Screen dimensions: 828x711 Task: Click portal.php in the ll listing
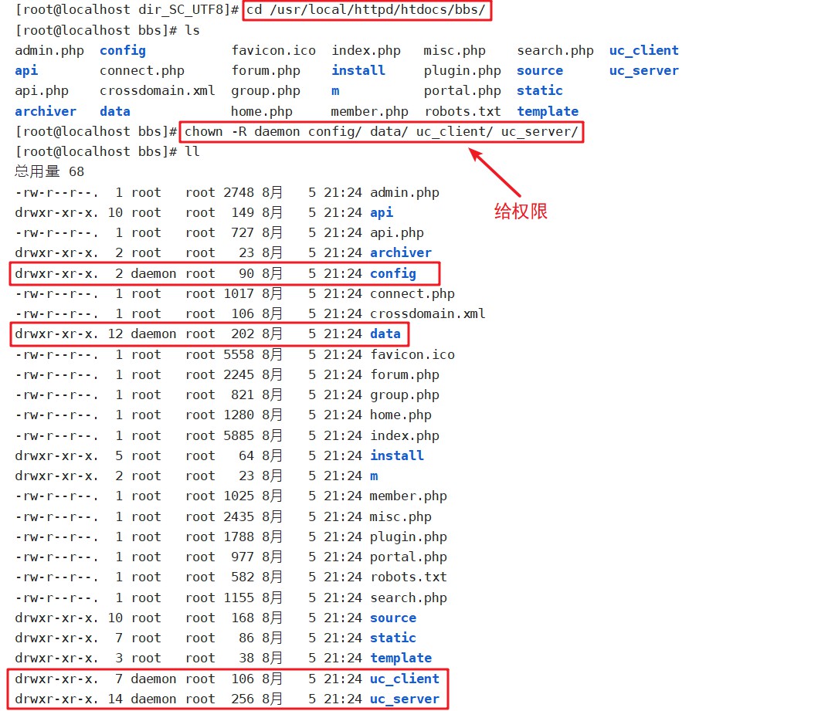(408, 557)
